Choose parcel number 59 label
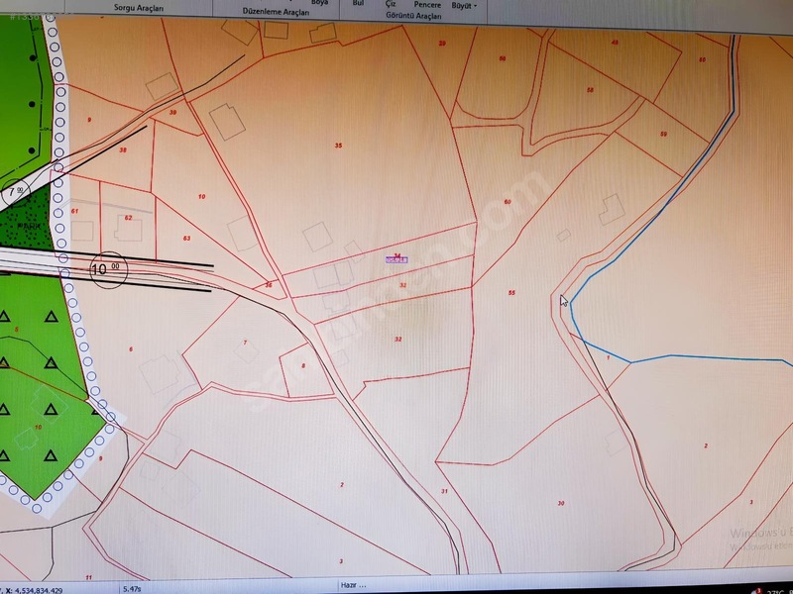This screenshot has width=793, height=594. 663,134
